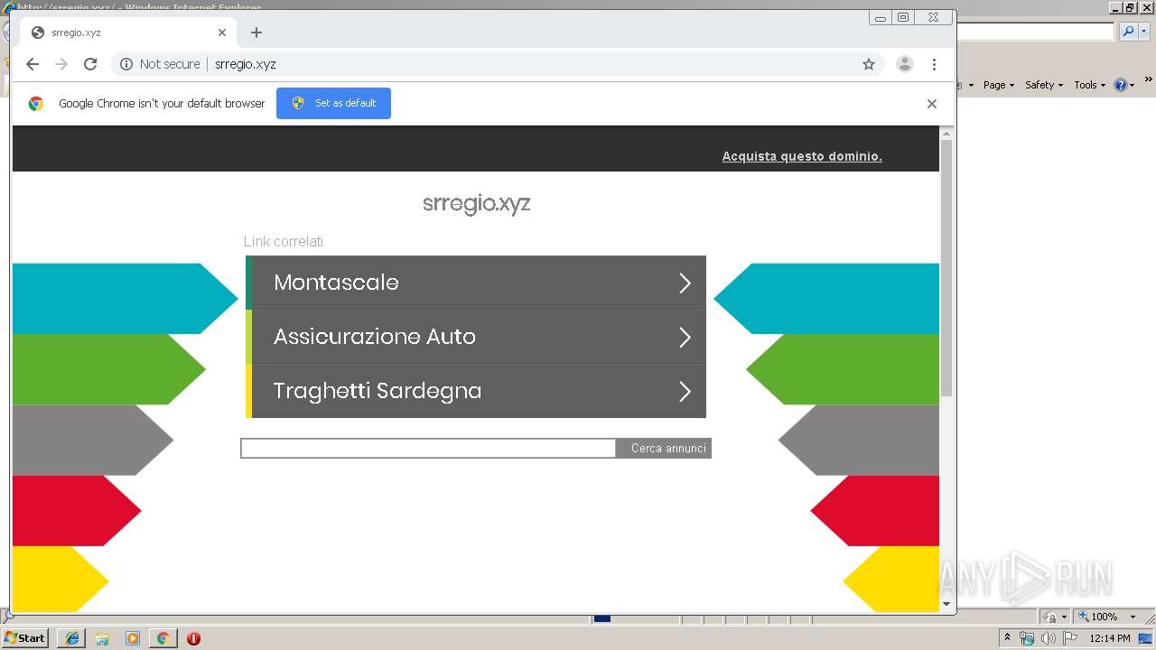Viewport: 1156px width, 650px height.
Task: Maximize the Chrome window
Action: tap(903, 17)
